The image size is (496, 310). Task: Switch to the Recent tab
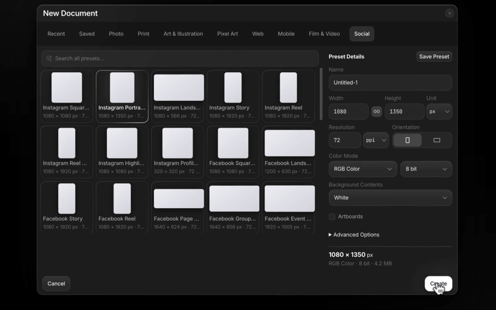pyautogui.click(x=56, y=34)
